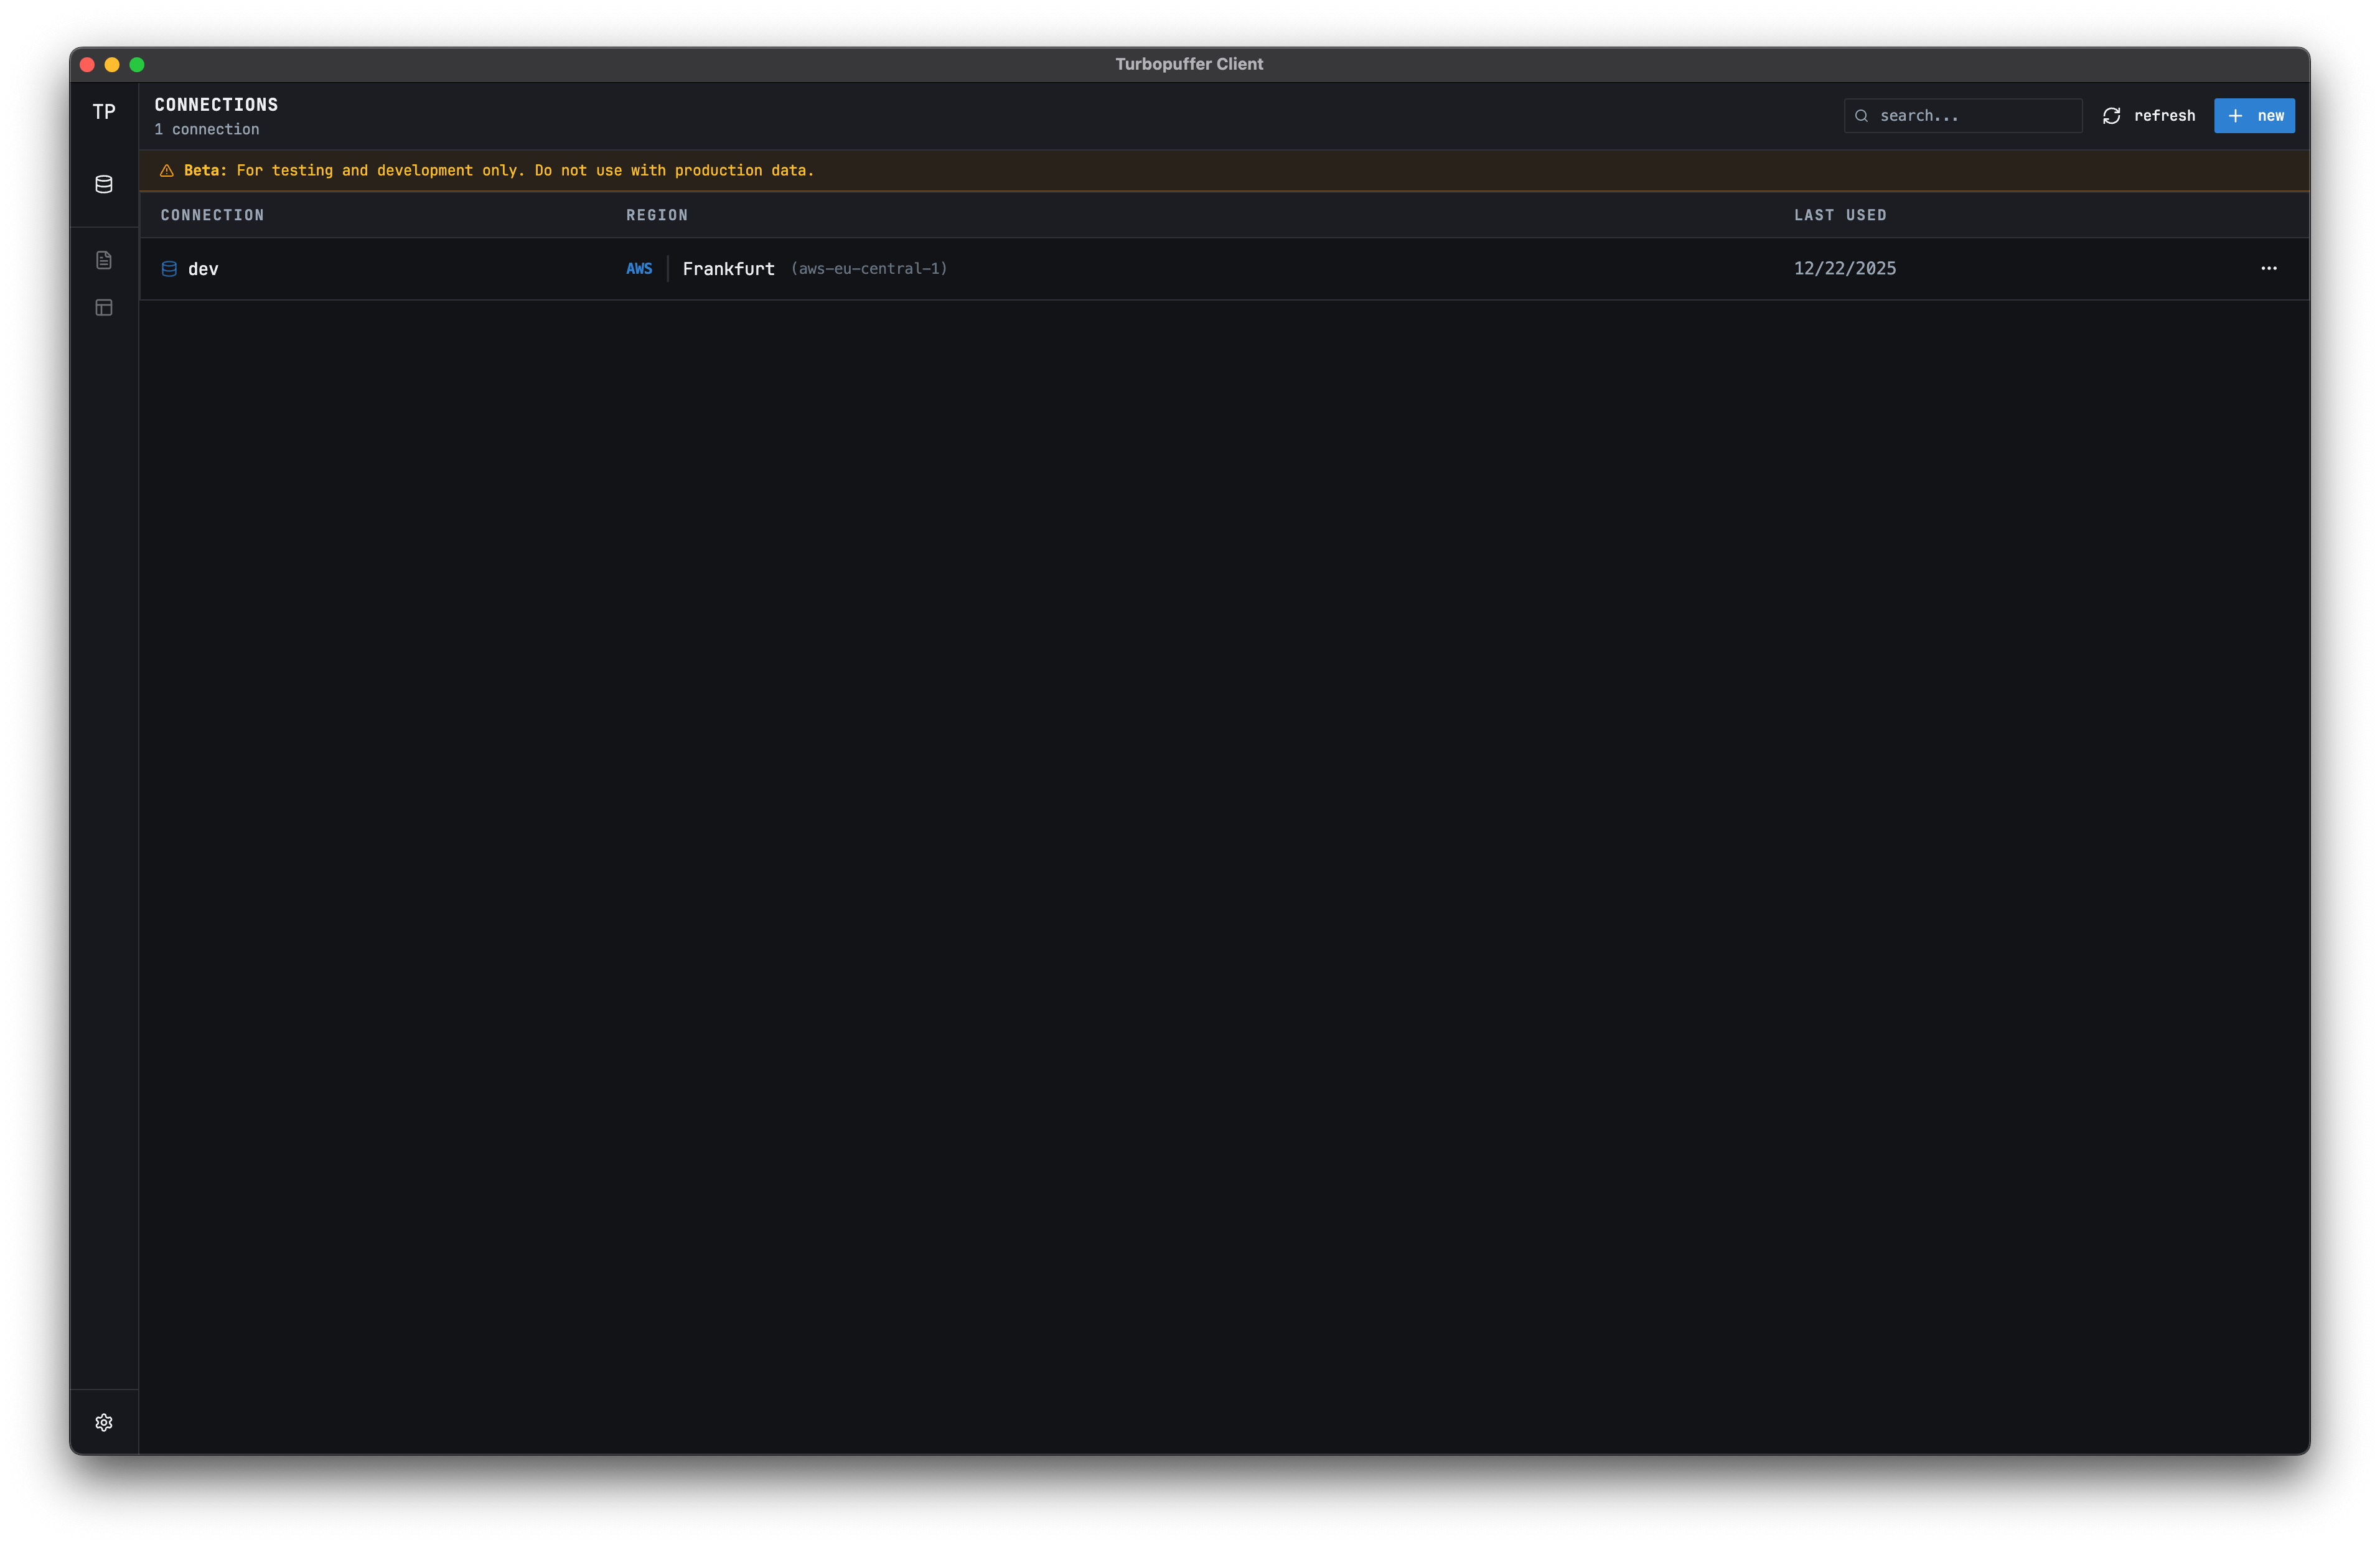Open the table layout sidebar icon
The width and height of the screenshot is (2380, 1547).
pyautogui.click(x=104, y=308)
